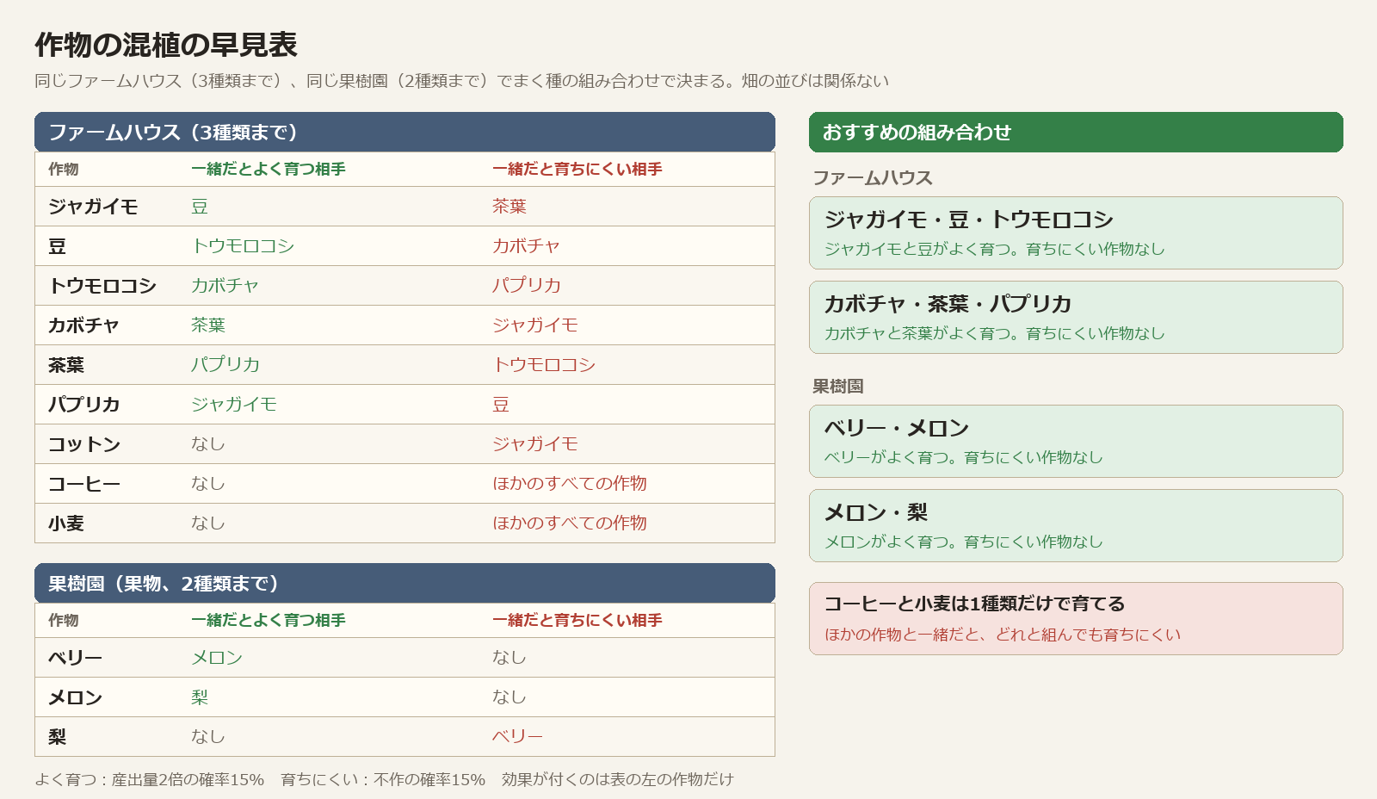Click "ファームハウス" subheading above the recommendation cards
The image size is (1377, 799).
pyautogui.click(x=873, y=178)
